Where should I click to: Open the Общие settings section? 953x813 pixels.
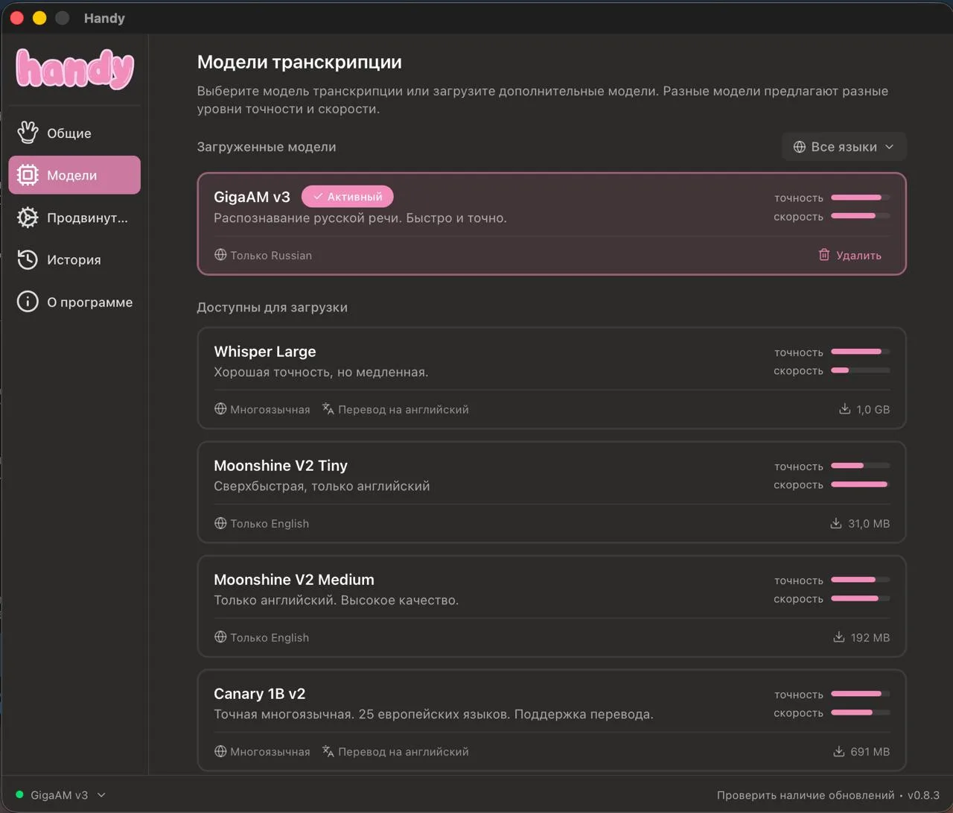point(74,133)
